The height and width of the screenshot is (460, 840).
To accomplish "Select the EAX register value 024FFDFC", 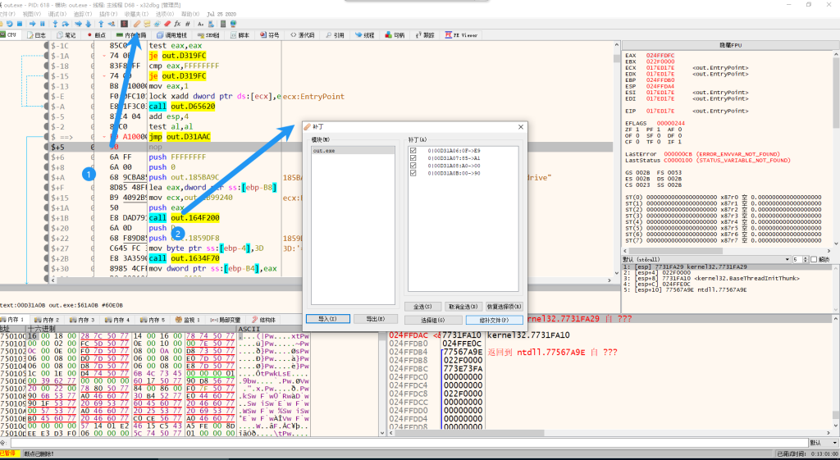I will tap(660, 56).
